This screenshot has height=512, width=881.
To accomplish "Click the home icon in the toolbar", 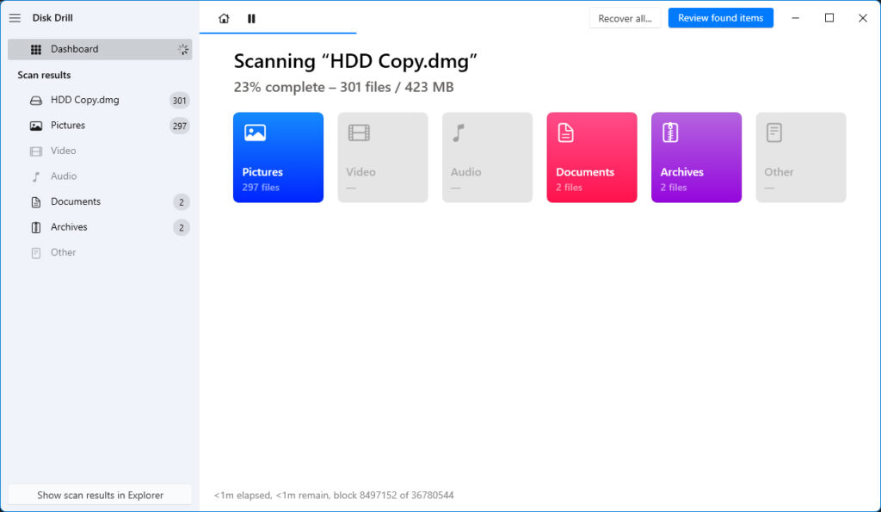I will coord(224,17).
